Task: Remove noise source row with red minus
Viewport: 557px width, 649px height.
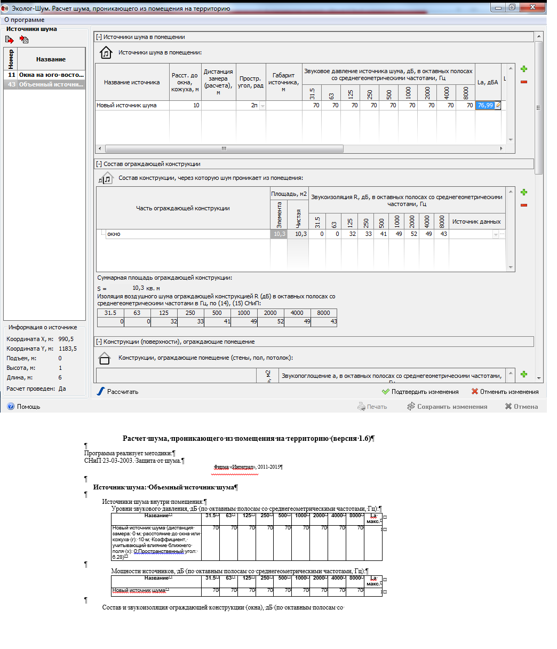Action: pyautogui.click(x=523, y=82)
